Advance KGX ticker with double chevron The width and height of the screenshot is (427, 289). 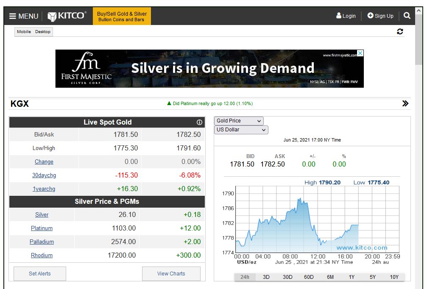(405, 103)
